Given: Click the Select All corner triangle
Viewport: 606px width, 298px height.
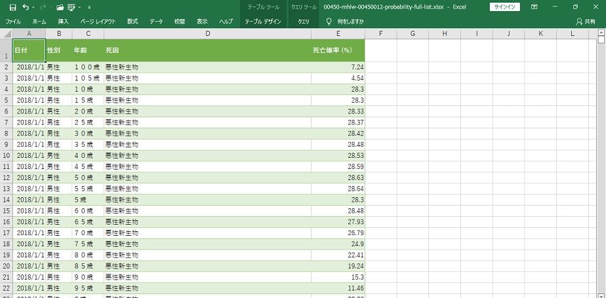Looking at the screenshot, I should 6,33.
